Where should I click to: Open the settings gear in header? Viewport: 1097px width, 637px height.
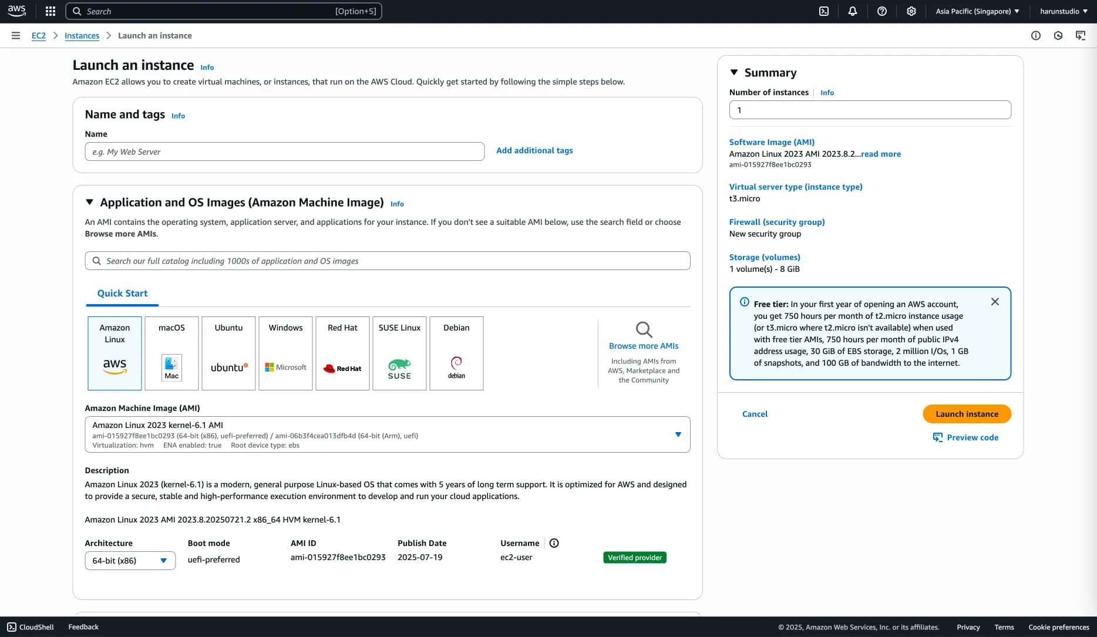pyautogui.click(x=911, y=11)
